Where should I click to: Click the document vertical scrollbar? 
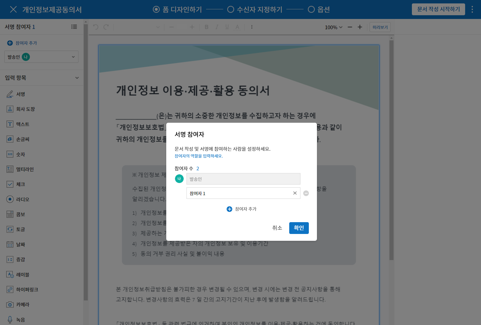click(391, 150)
